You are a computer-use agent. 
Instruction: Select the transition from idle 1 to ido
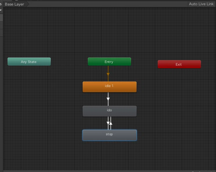(x=108, y=99)
